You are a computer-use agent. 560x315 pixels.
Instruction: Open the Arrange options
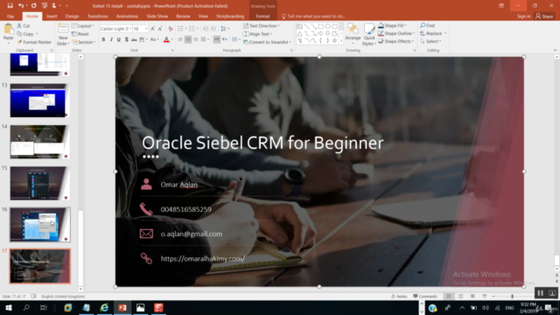353,33
